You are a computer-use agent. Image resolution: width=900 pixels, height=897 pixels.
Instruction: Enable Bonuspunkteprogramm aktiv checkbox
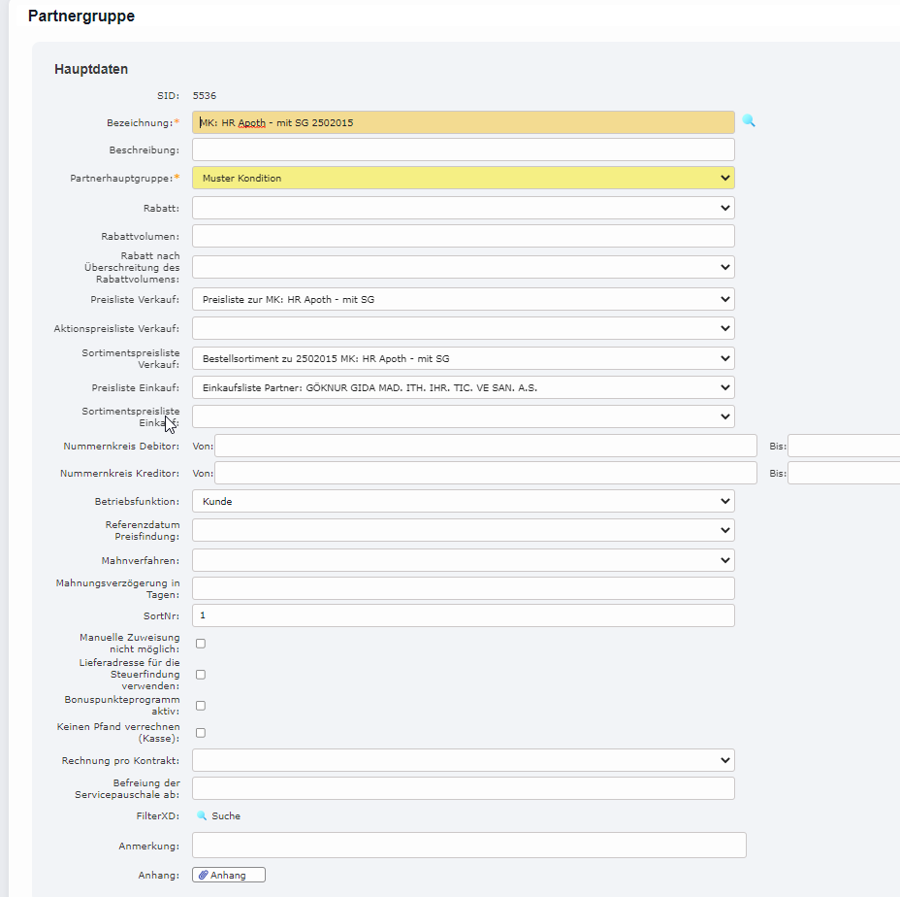click(x=201, y=706)
